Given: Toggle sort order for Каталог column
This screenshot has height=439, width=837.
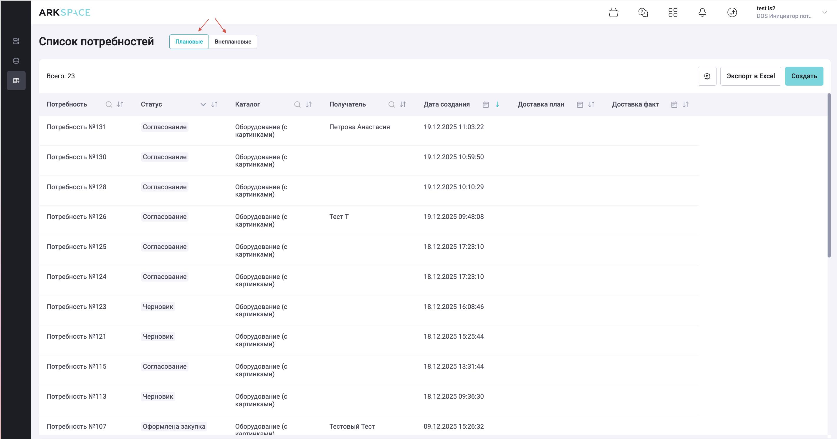Looking at the screenshot, I should (309, 104).
